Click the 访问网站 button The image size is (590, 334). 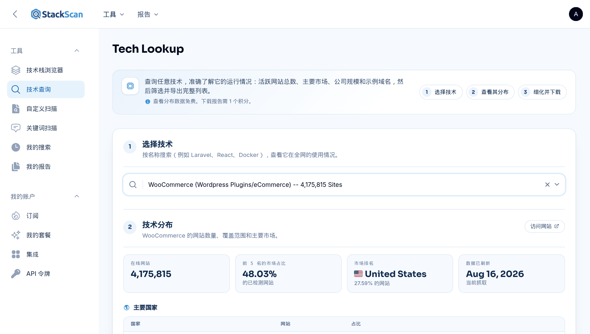544,226
